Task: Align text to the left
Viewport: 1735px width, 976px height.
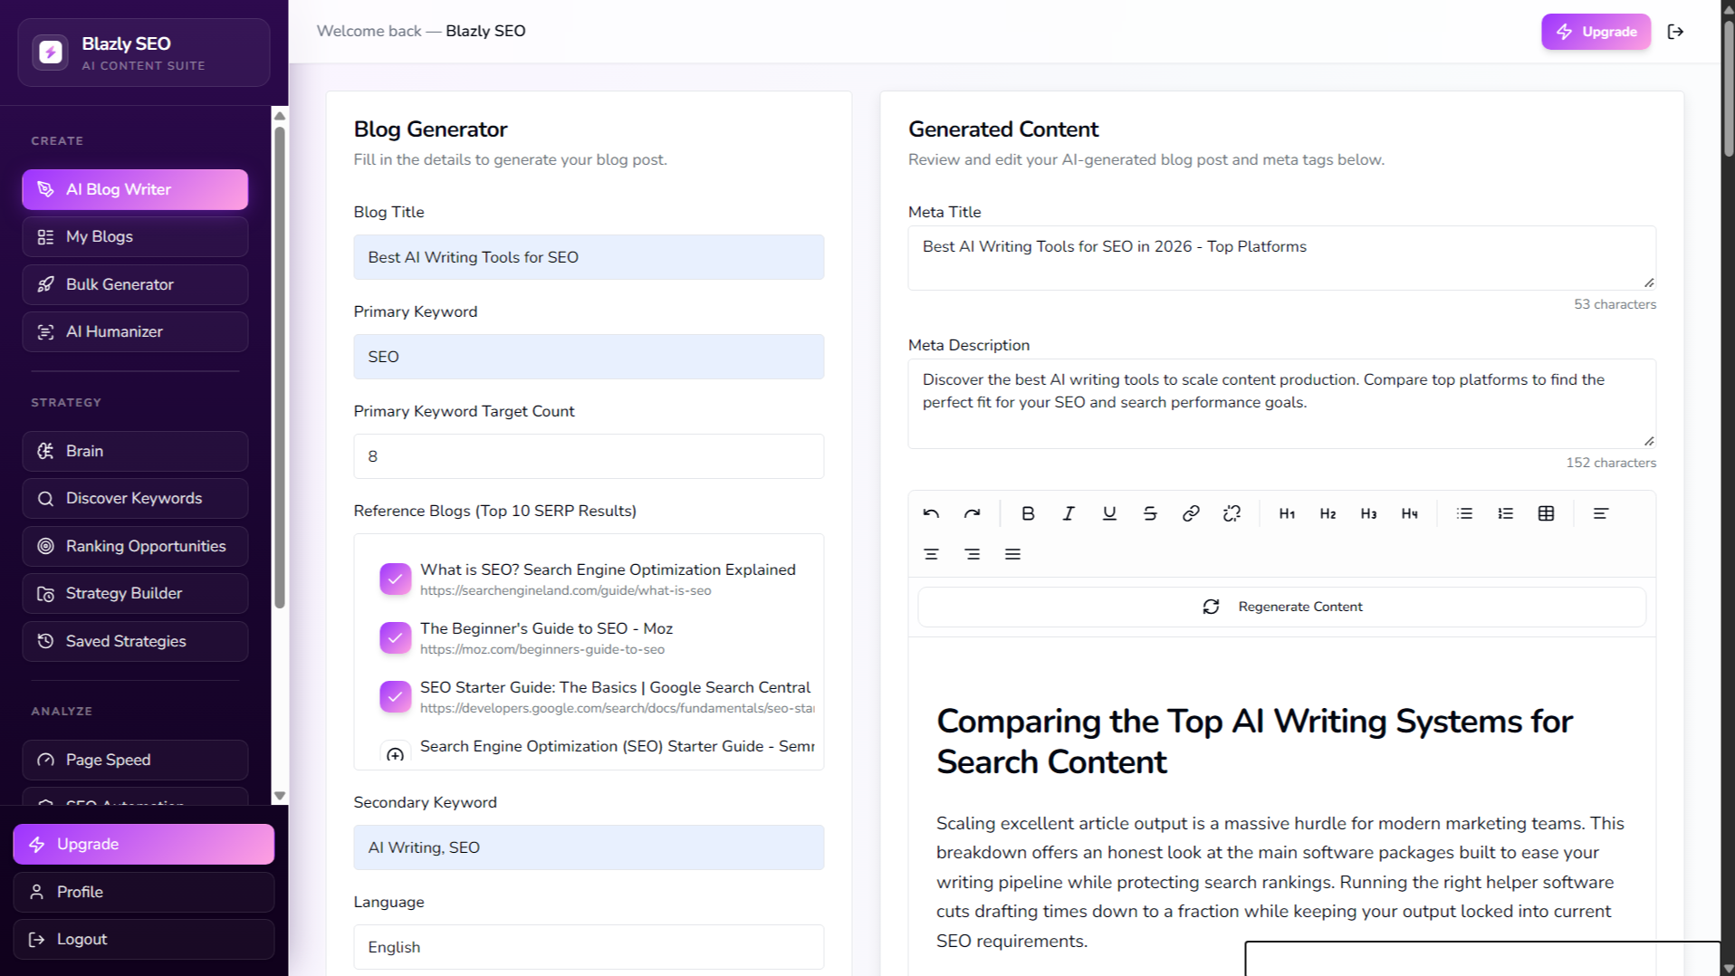Action: (x=1601, y=513)
